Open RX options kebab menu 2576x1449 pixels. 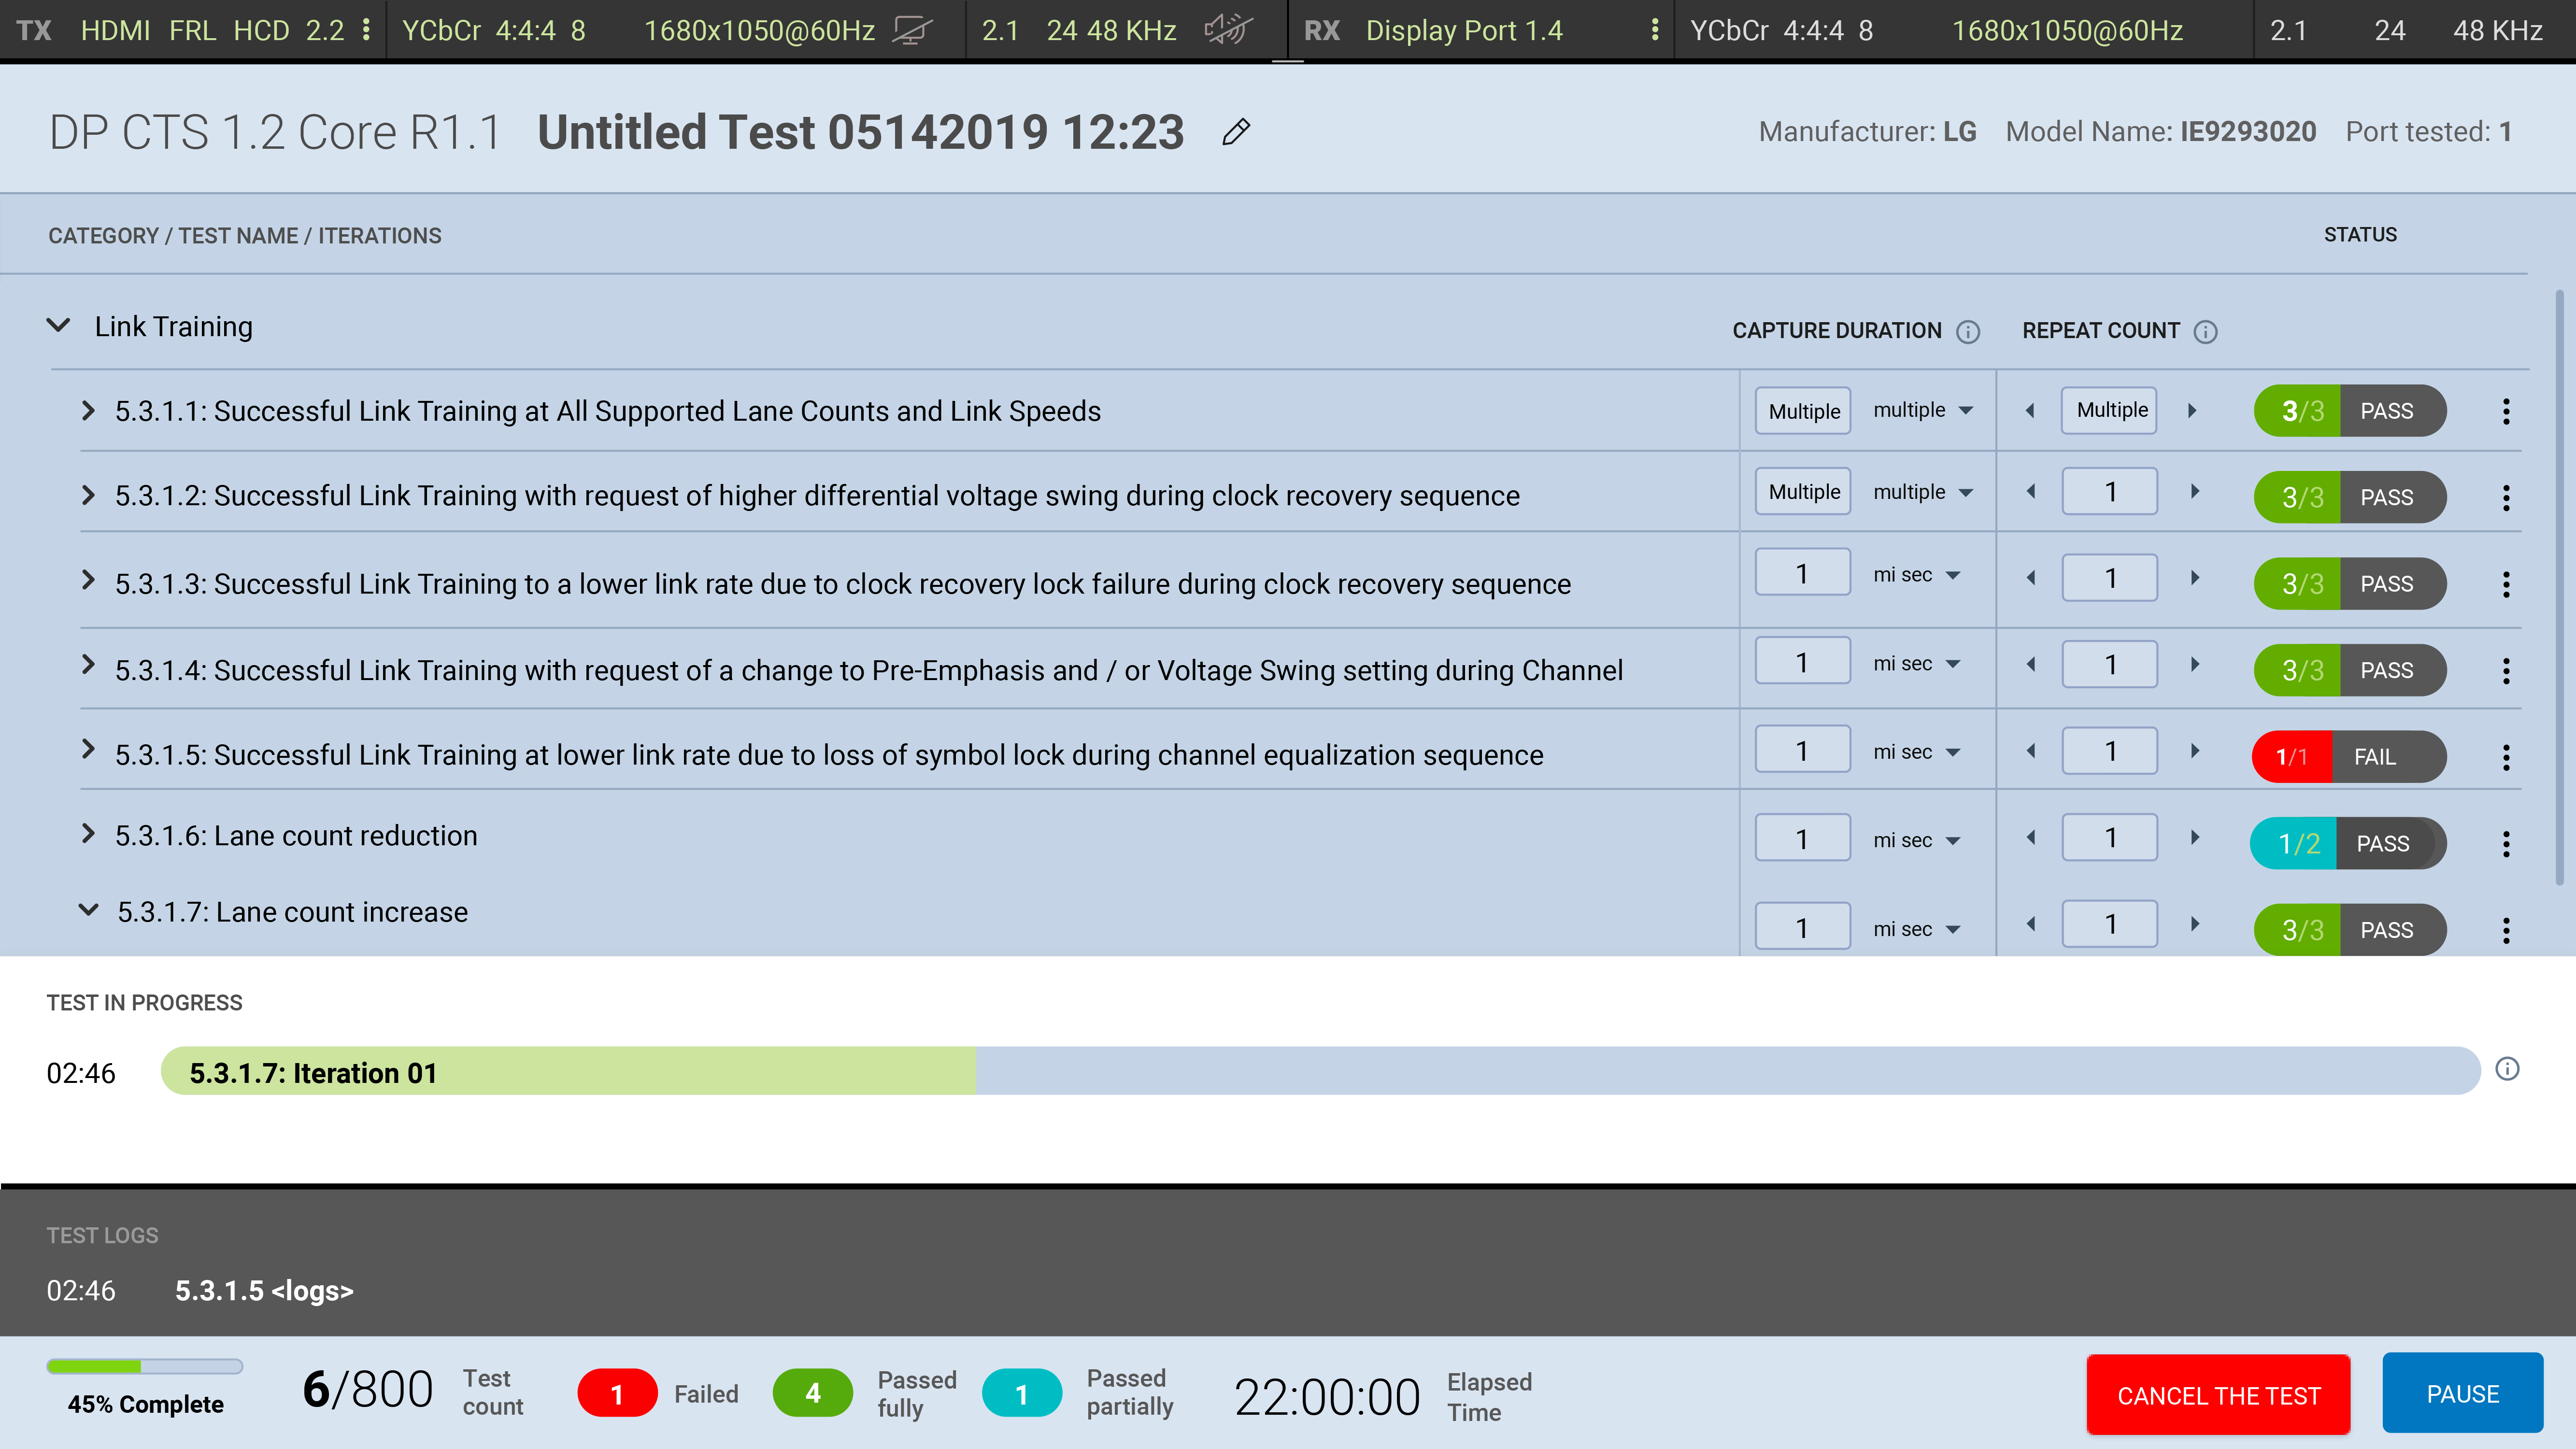click(1655, 30)
